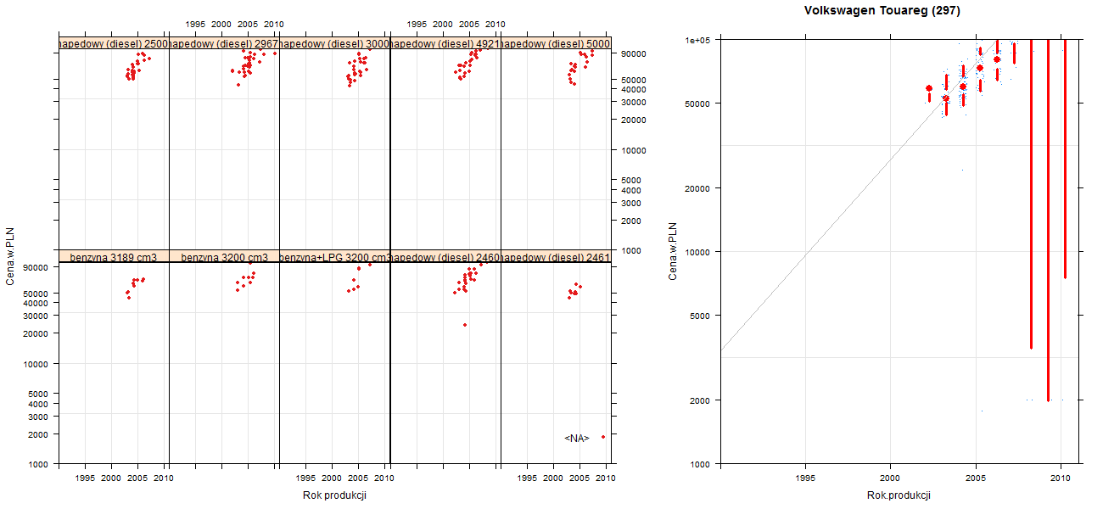
Task: Click the red dot at year 2002 in Touareg plot
Action: coord(929,88)
